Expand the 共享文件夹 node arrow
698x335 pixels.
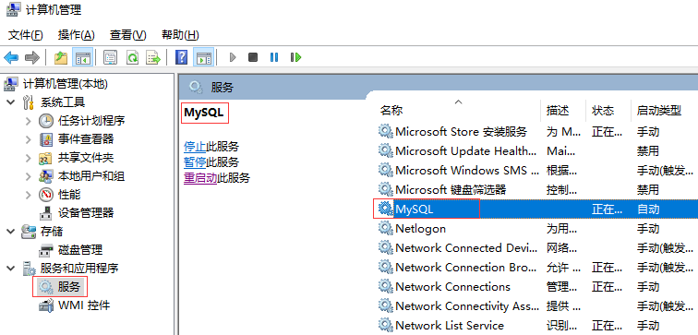[29, 158]
